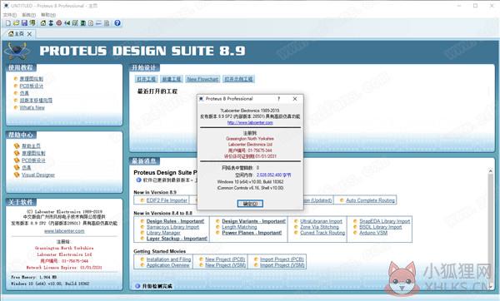Open the Import Project (VSM) movie link
Screen dimensions: 500x301
(x=282, y=265)
